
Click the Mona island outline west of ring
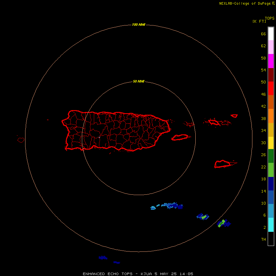(21, 140)
